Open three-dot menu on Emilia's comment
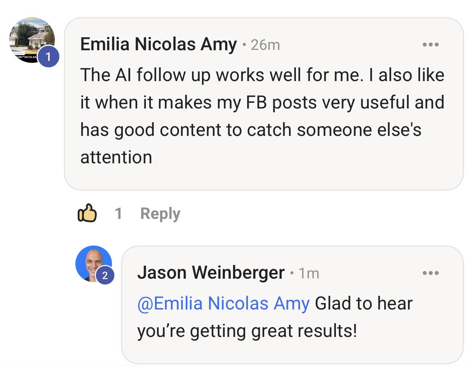 tap(430, 45)
